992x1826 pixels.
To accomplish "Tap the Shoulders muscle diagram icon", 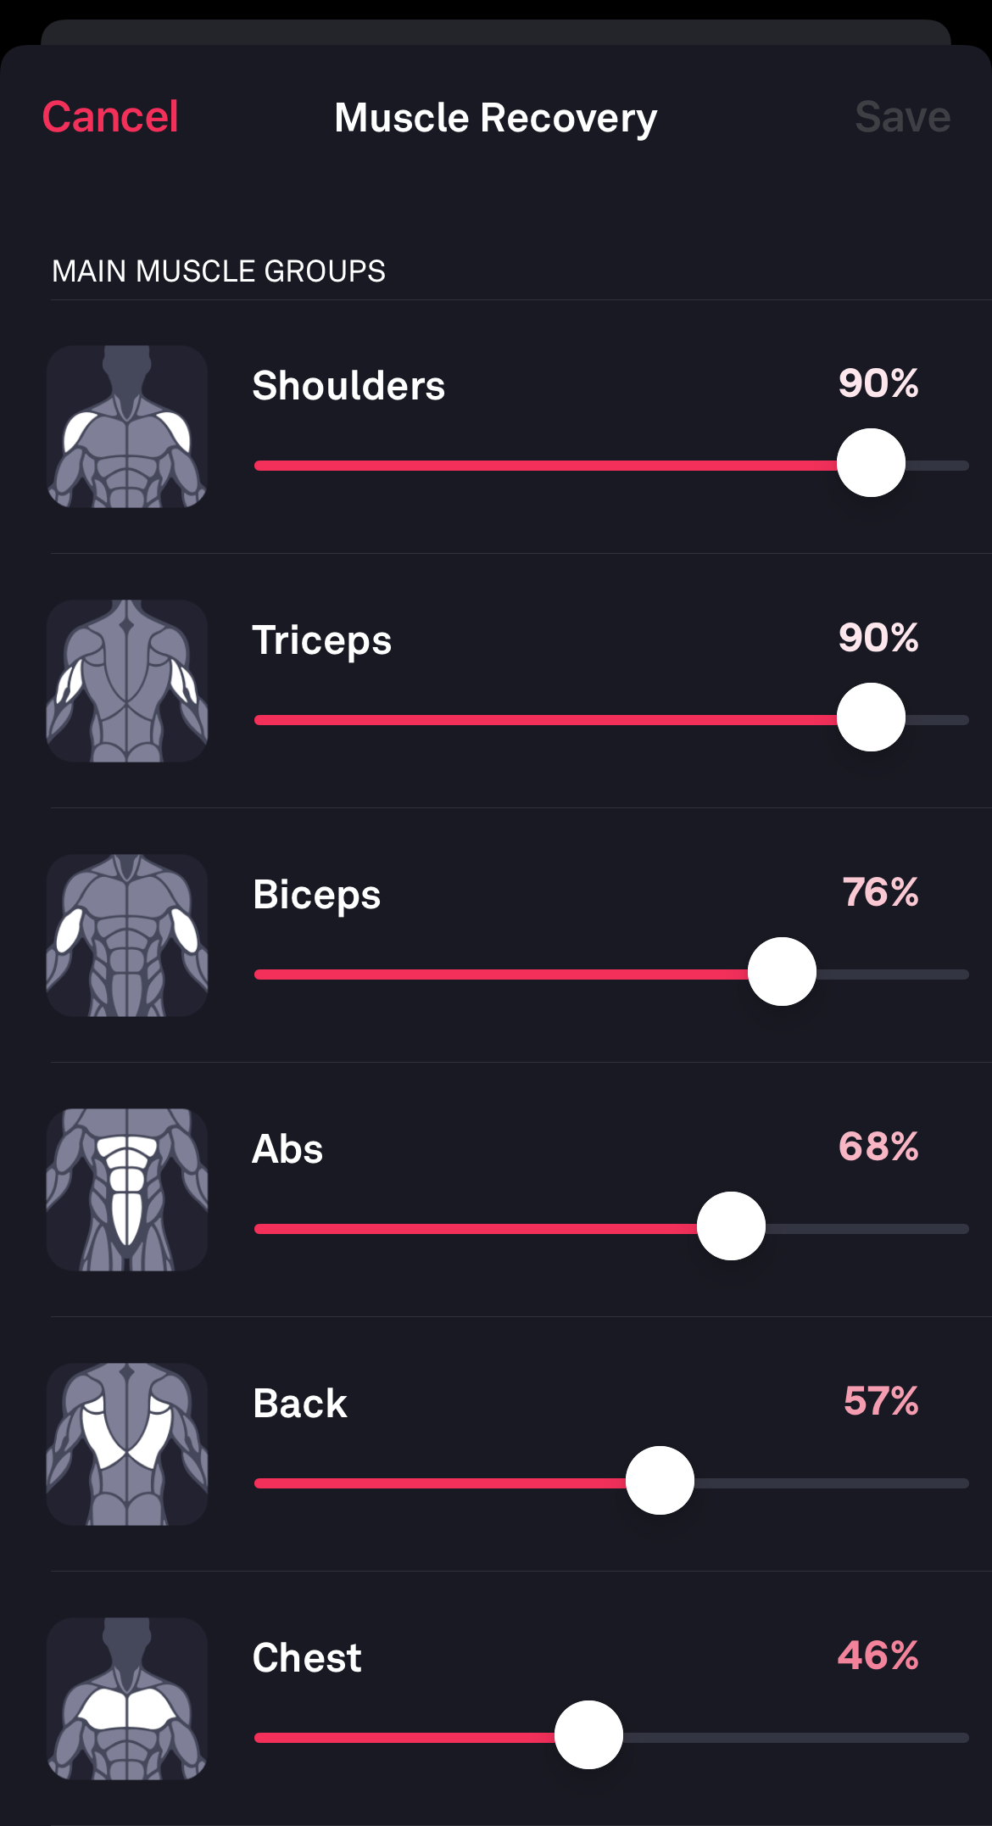I will point(127,426).
